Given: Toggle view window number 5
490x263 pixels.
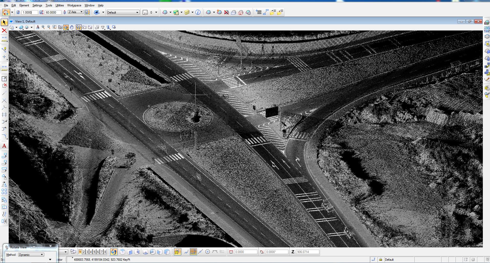Looking at the screenshot, I should click(x=94, y=252).
